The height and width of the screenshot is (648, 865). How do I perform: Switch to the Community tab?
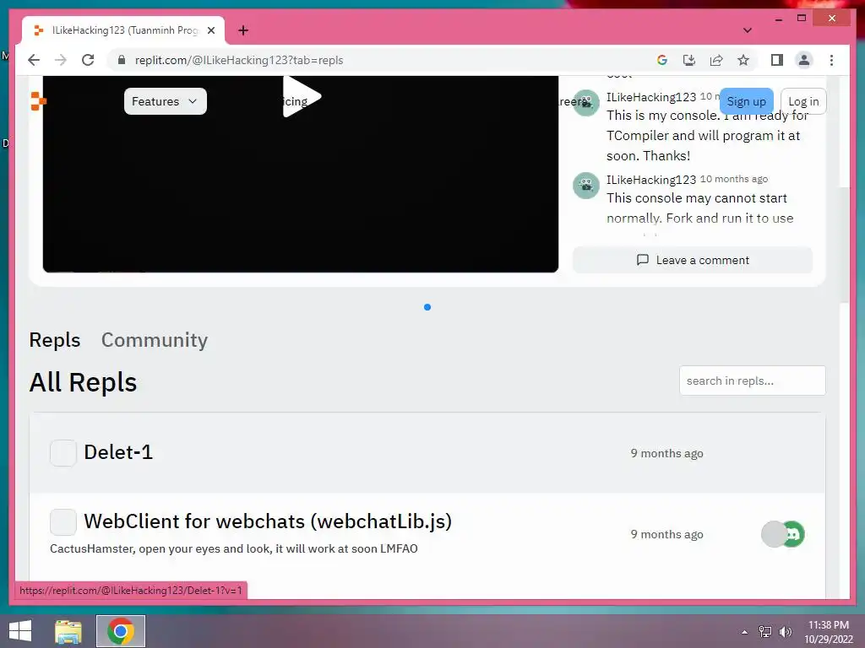155,340
